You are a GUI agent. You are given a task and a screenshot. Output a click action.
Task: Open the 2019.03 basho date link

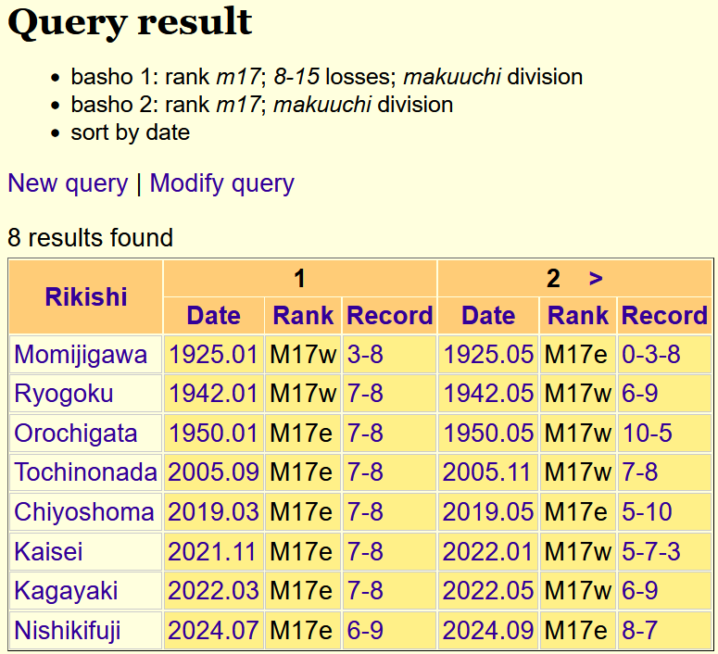[213, 512]
